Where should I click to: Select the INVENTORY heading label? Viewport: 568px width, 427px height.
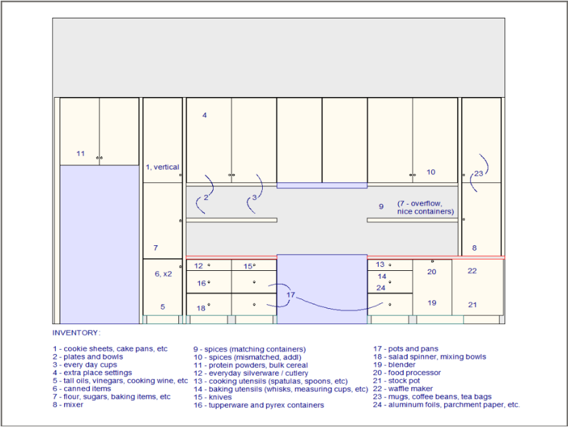pos(75,333)
